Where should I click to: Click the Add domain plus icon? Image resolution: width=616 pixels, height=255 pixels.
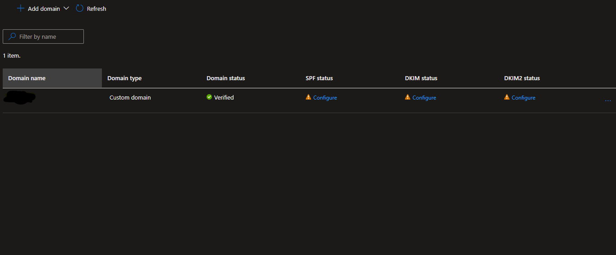click(x=20, y=8)
